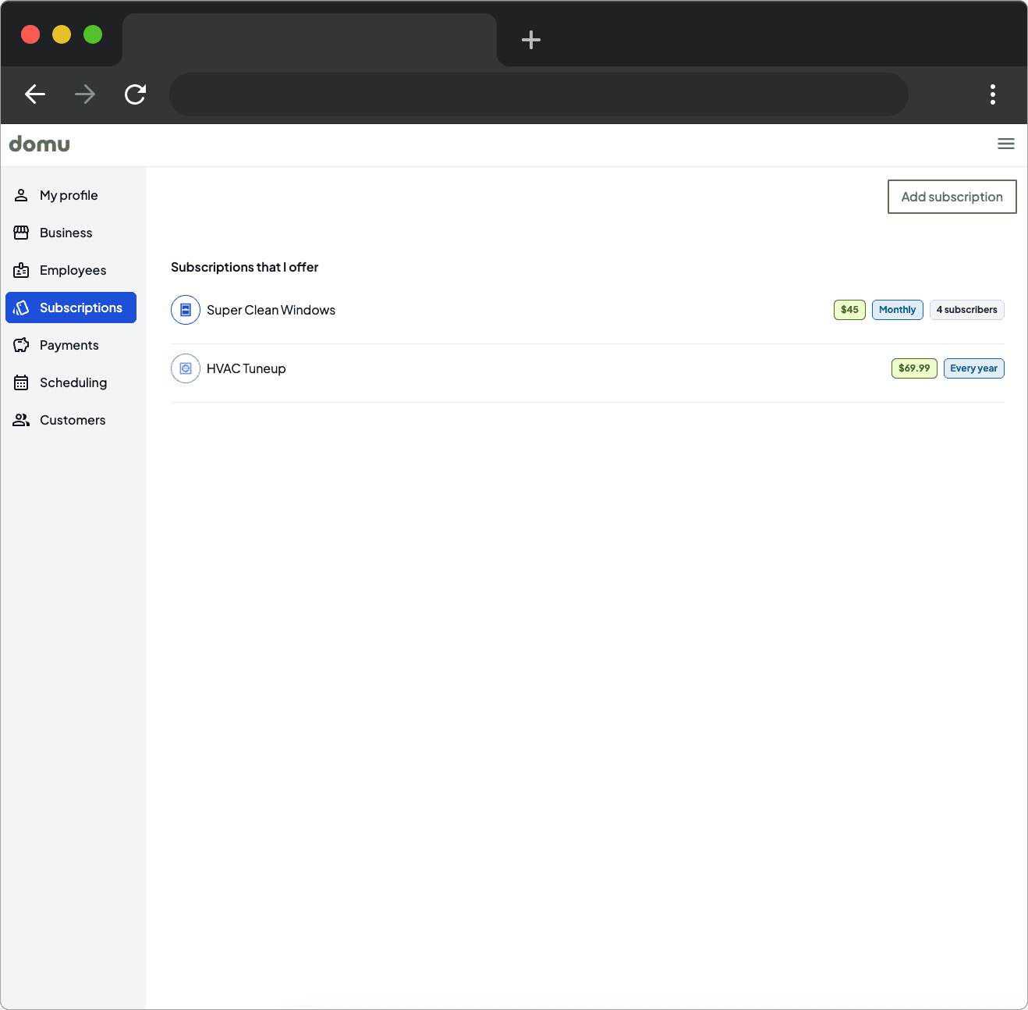This screenshot has height=1010, width=1028.
Task: Click the domu logo
Action: 40,144
